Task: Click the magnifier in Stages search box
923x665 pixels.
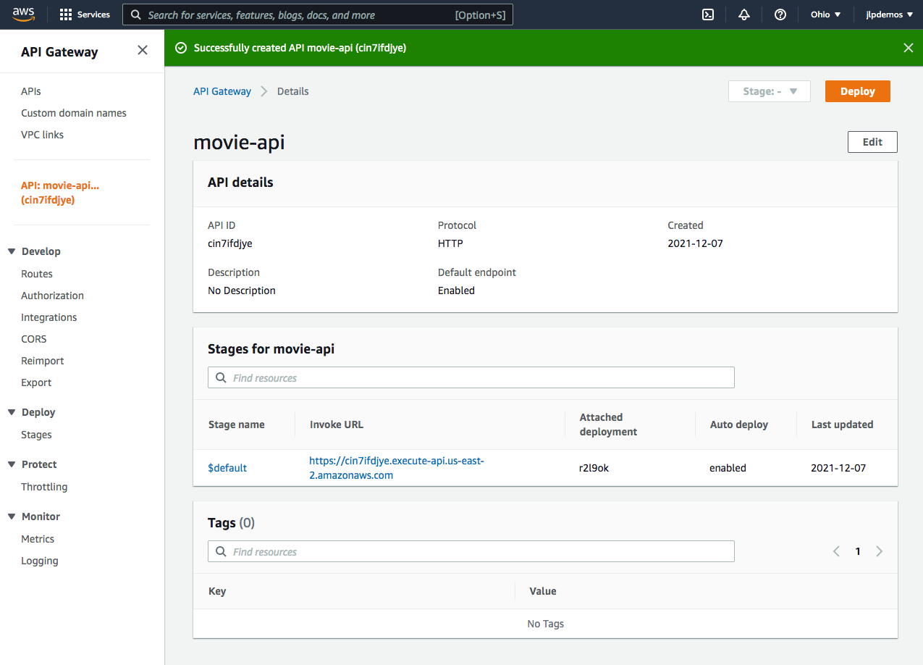Action: 221,377
